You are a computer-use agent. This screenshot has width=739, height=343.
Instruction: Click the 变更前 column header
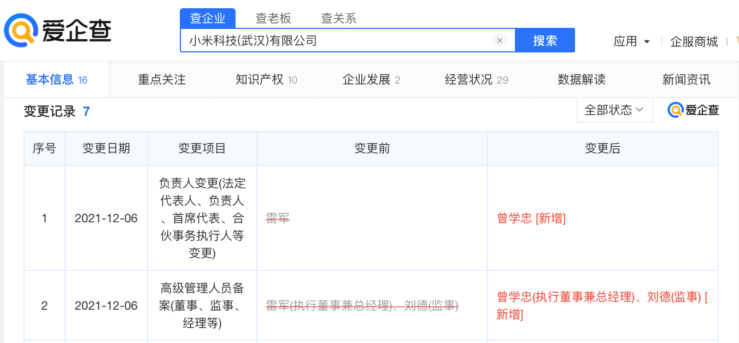[x=372, y=149]
